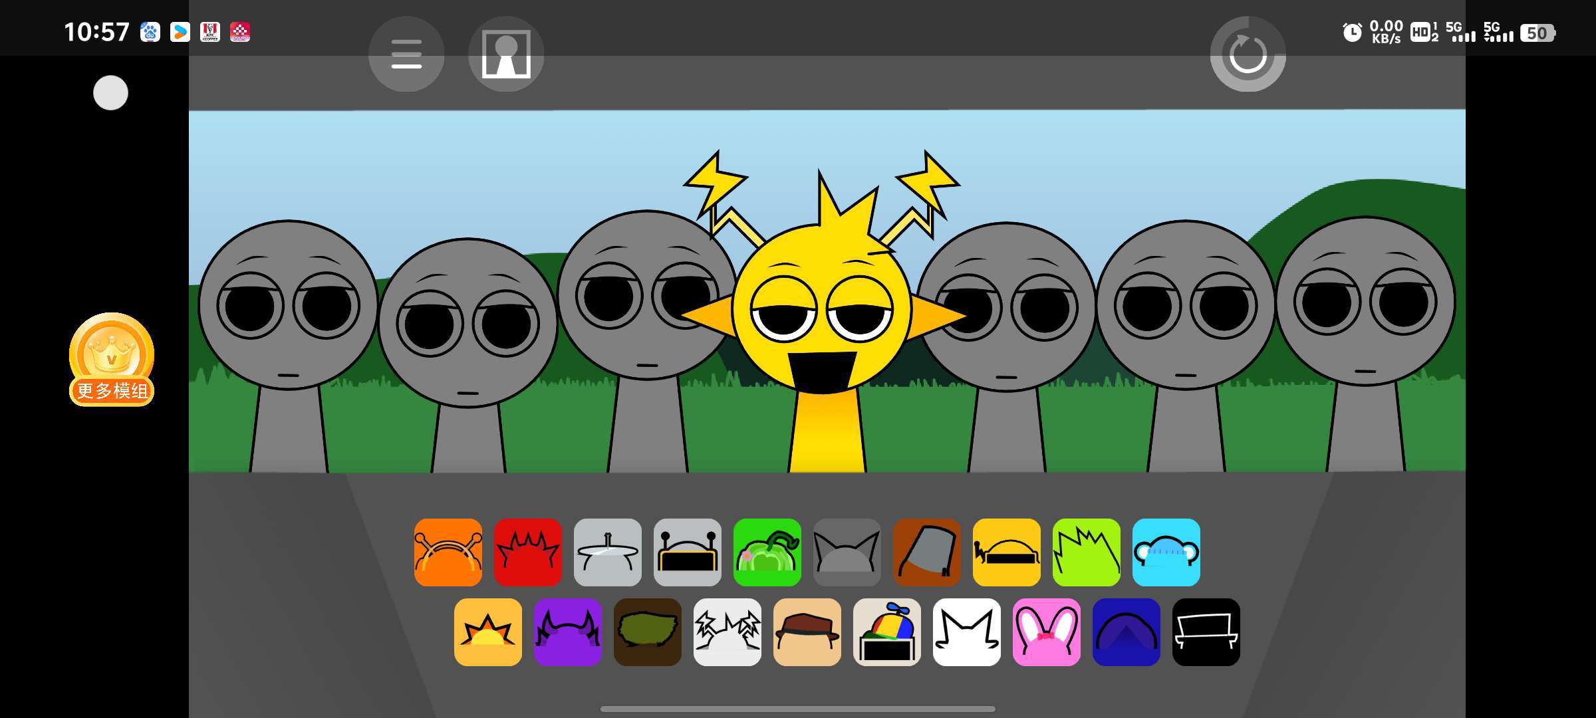Select the pink bunny ears icon

click(x=1046, y=632)
